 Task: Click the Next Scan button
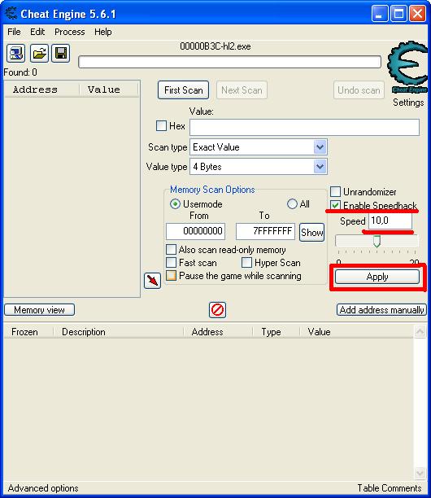[242, 90]
